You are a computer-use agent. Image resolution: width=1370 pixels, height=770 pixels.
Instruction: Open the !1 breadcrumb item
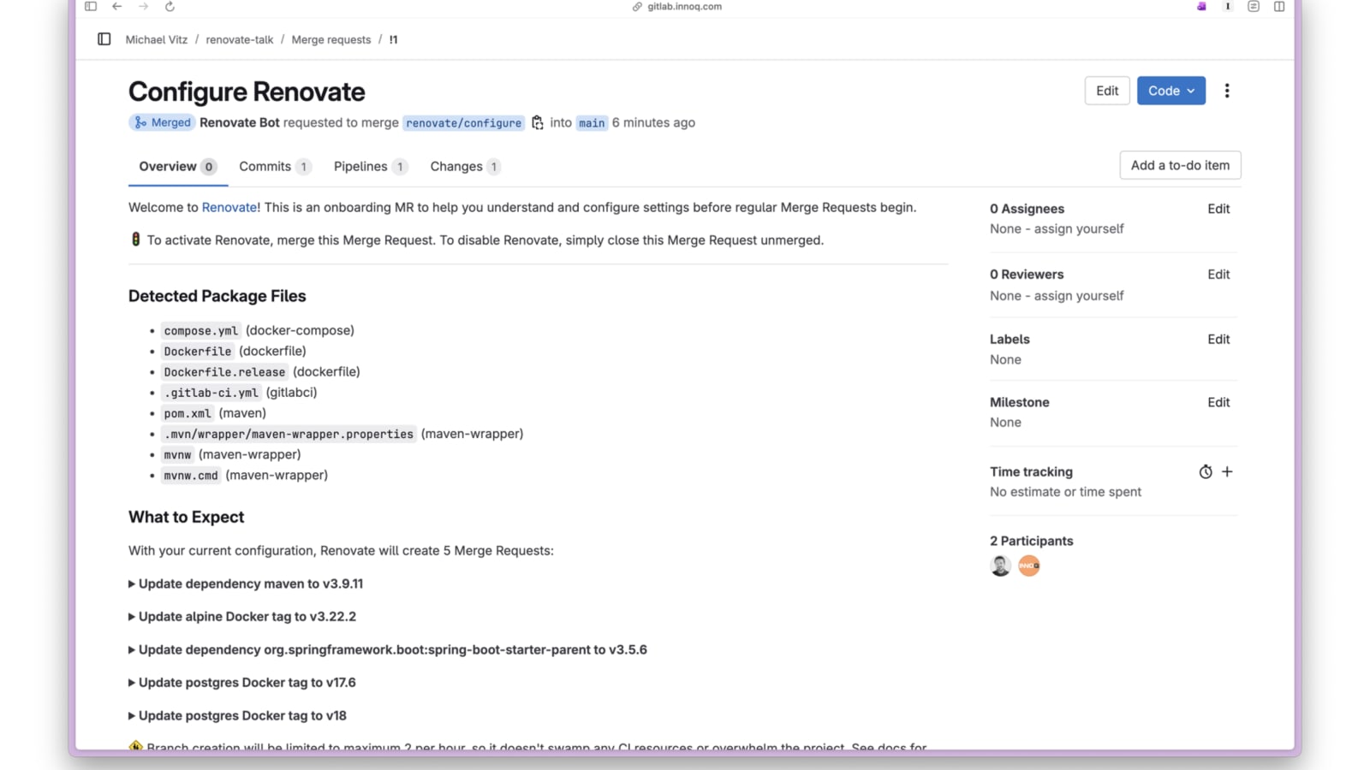pos(393,40)
